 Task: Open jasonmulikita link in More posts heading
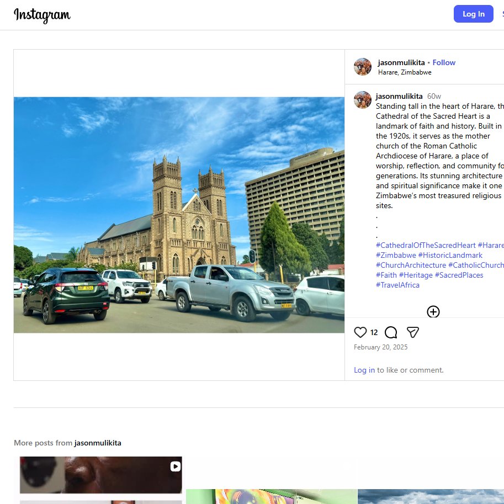(x=98, y=443)
